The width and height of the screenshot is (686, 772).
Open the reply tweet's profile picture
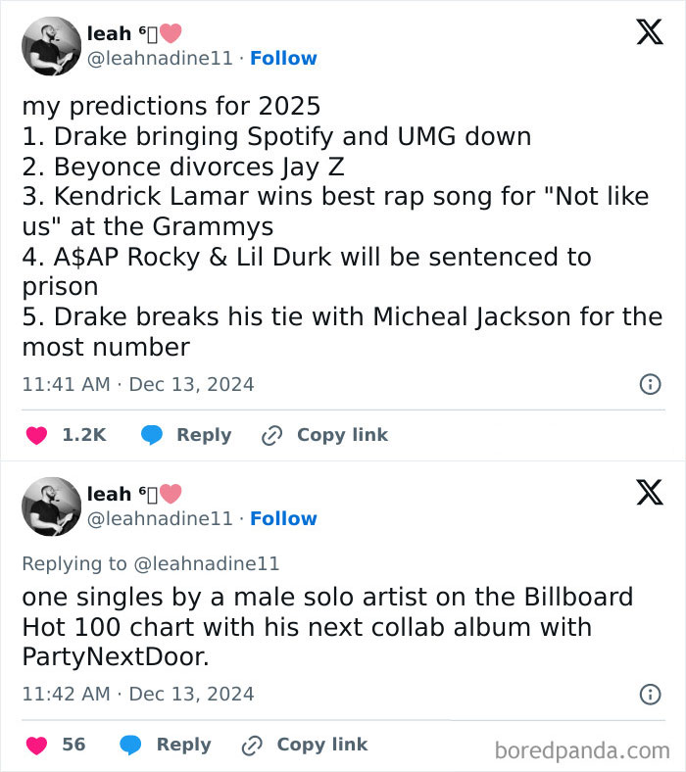pos(51,507)
